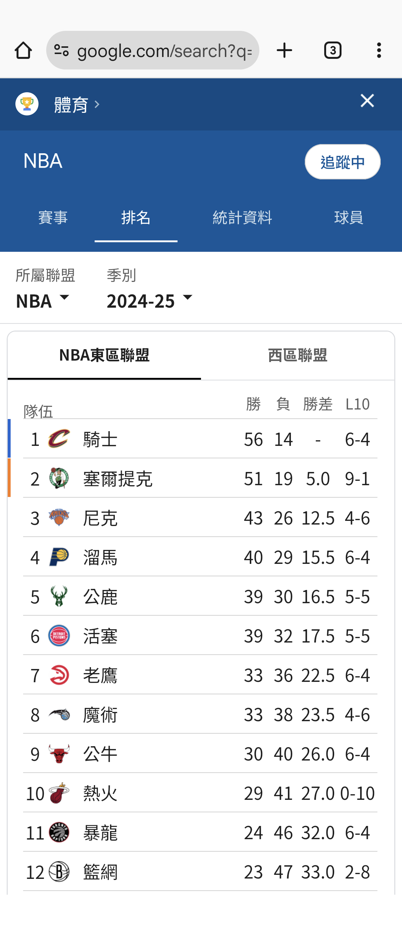The height and width of the screenshot is (941, 402).
Task: Toggle the 追蹤中 following button
Action: (343, 162)
